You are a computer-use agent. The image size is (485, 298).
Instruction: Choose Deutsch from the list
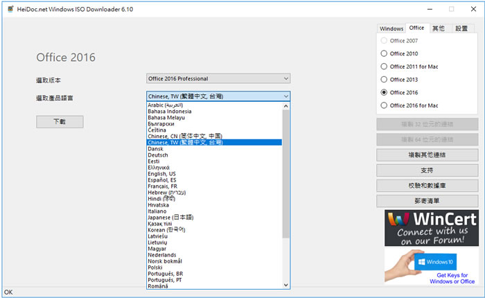(214, 155)
